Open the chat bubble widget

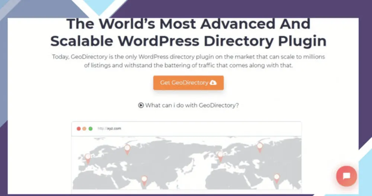346,176
